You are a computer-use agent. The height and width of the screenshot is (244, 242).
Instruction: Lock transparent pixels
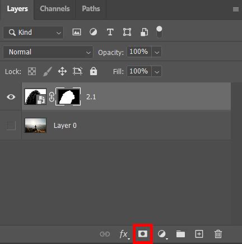point(32,71)
